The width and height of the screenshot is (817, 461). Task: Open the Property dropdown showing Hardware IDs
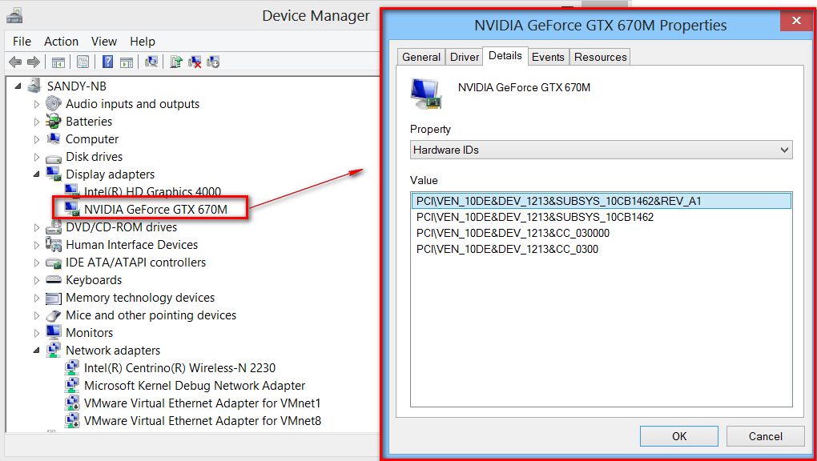[x=601, y=150]
